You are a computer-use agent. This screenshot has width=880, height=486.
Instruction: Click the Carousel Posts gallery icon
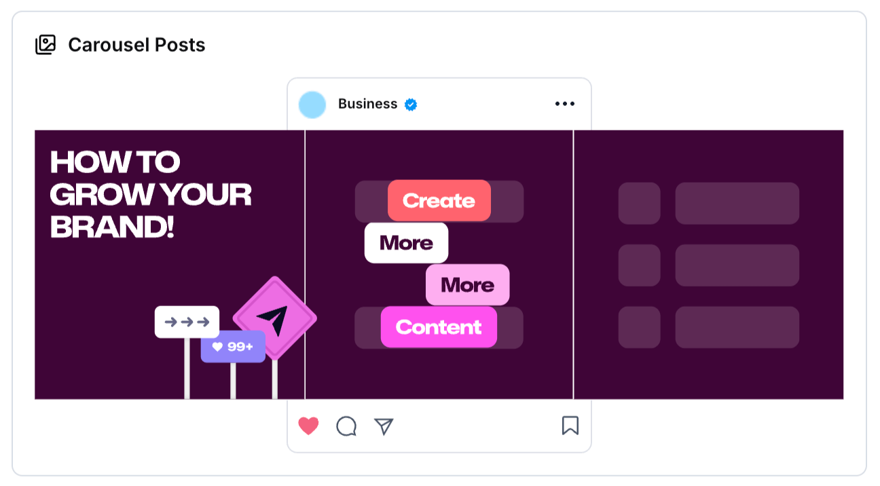[45, 45]
